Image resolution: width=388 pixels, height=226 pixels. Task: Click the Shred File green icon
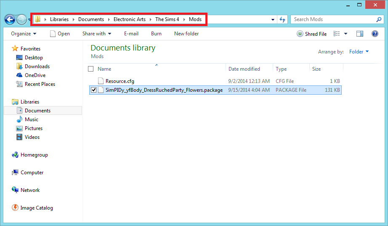click(300, 34)
